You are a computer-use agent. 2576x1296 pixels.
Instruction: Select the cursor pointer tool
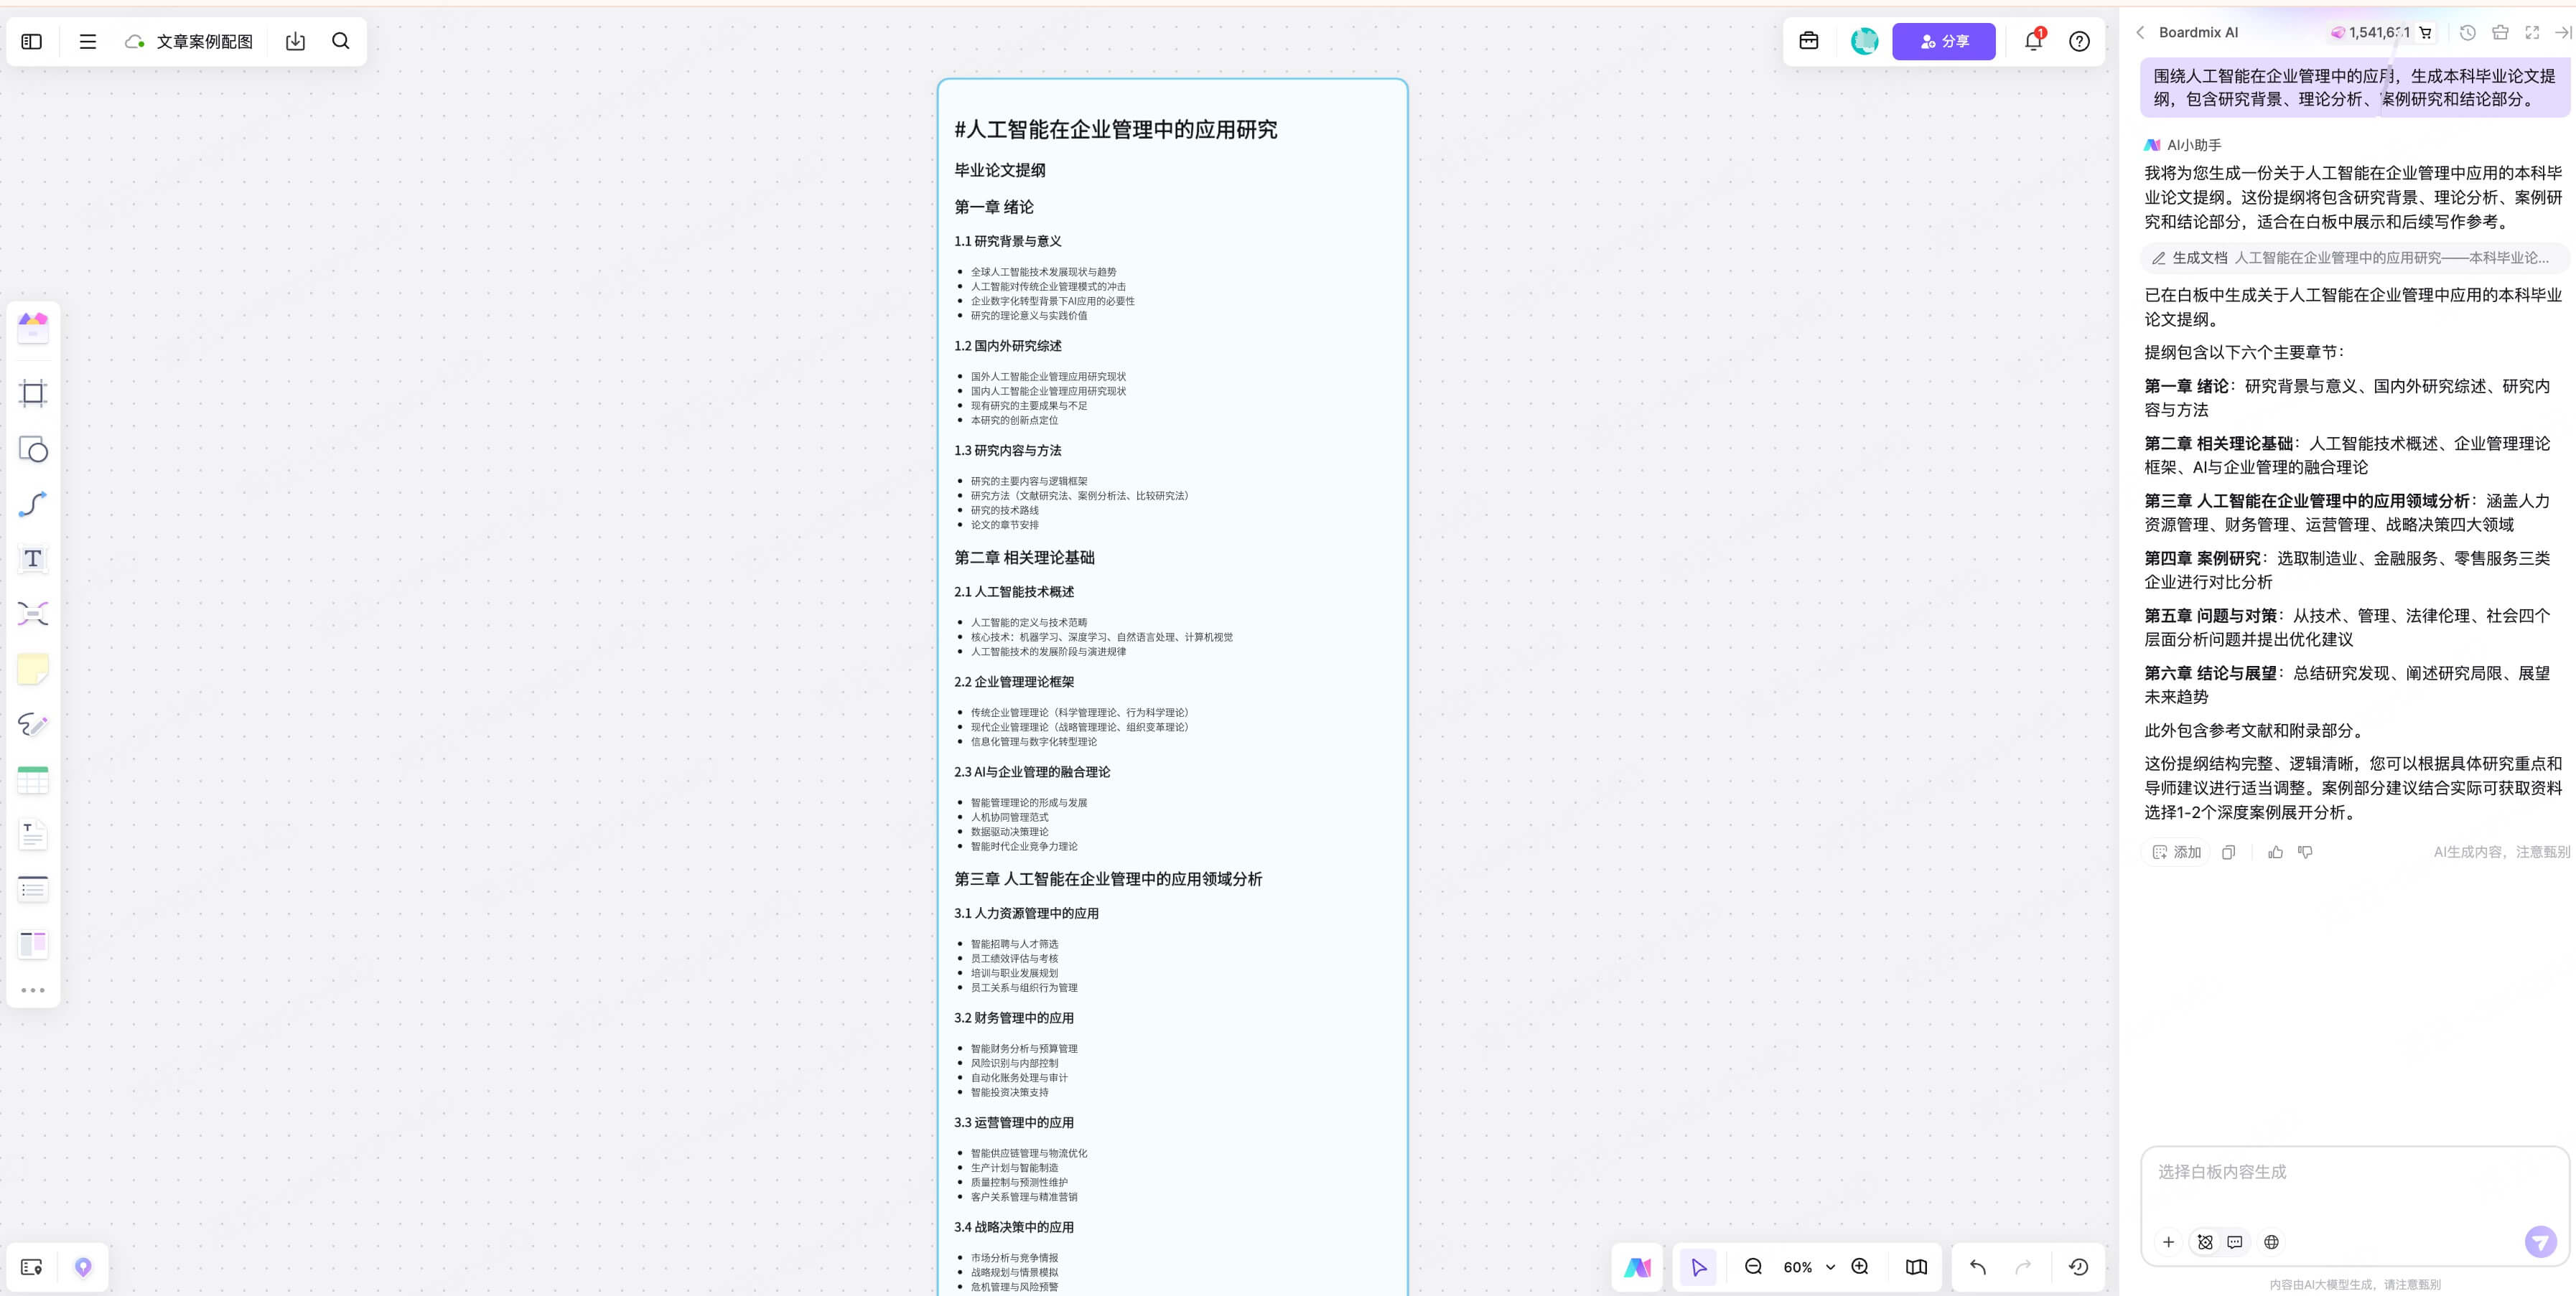[x=1698, y=1267]
